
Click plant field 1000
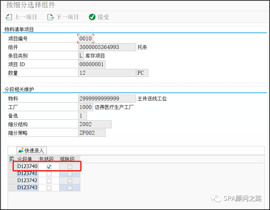85,107
